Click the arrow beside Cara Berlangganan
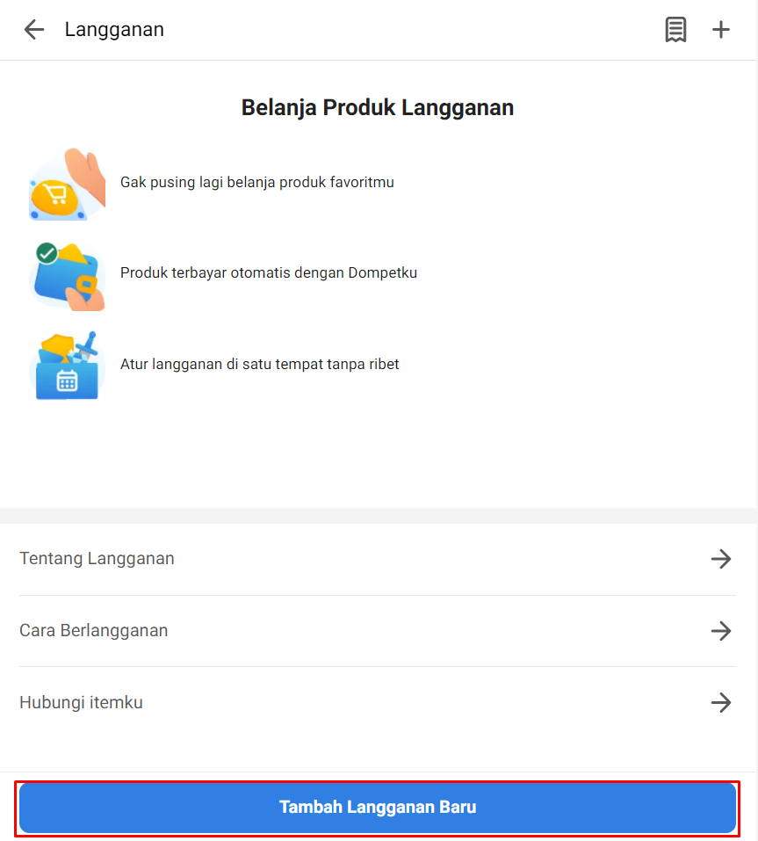This screenshot has width=758, height=841. 721,631
